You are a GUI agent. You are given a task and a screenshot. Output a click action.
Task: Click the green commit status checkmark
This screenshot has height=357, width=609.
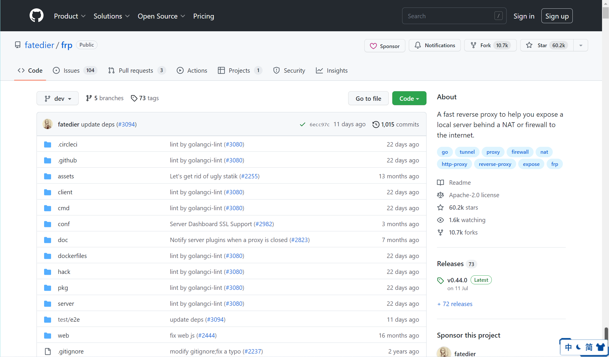[302, 124]
